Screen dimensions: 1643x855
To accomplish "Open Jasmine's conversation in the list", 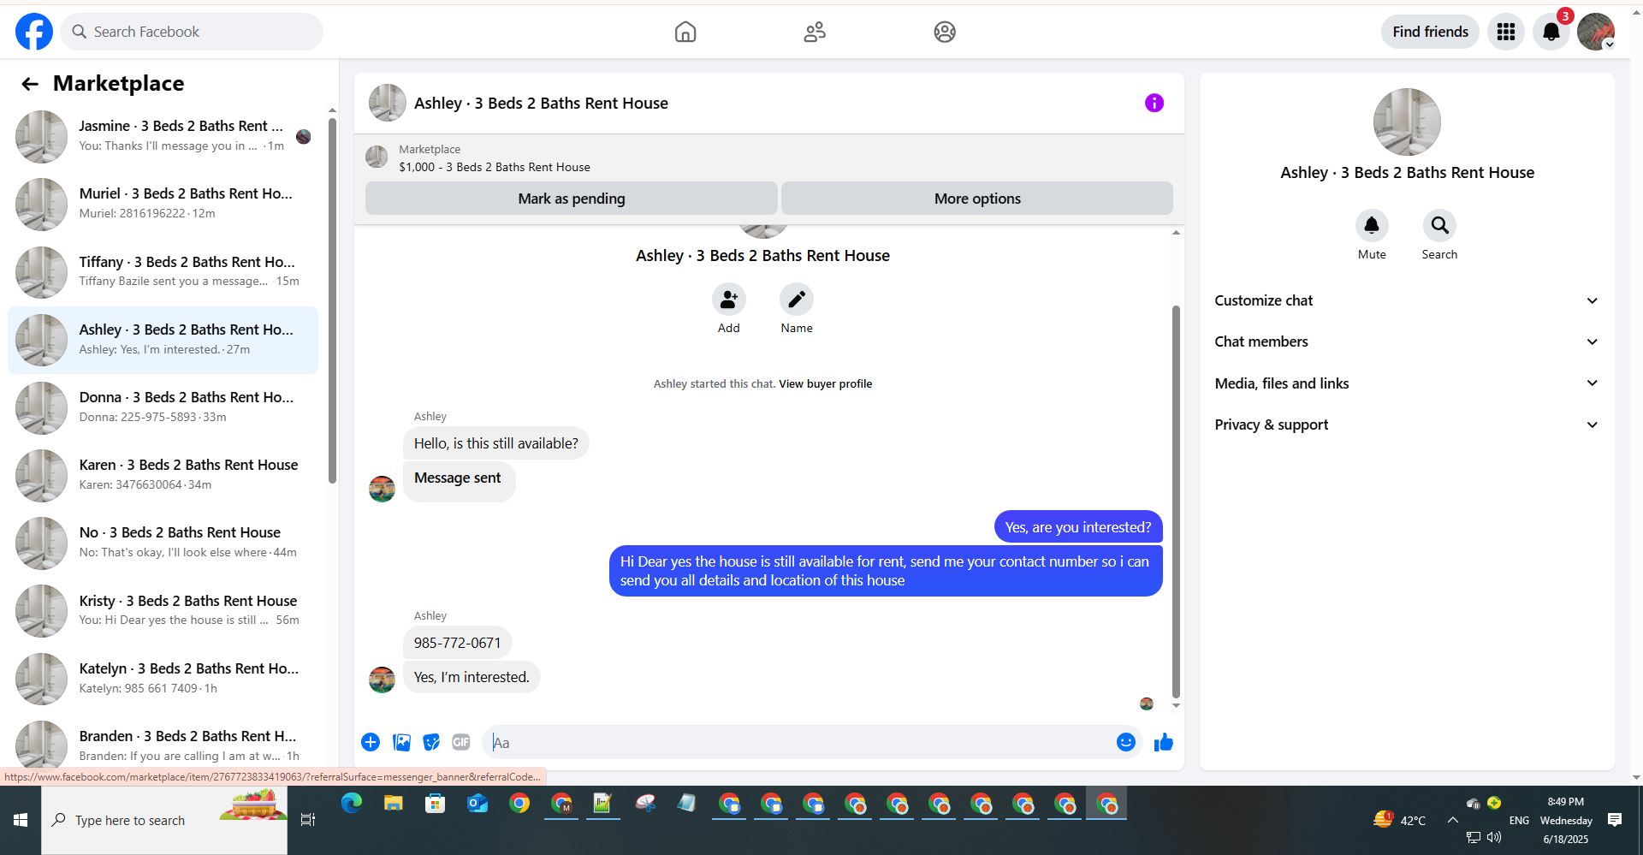I will click(163, 136).
